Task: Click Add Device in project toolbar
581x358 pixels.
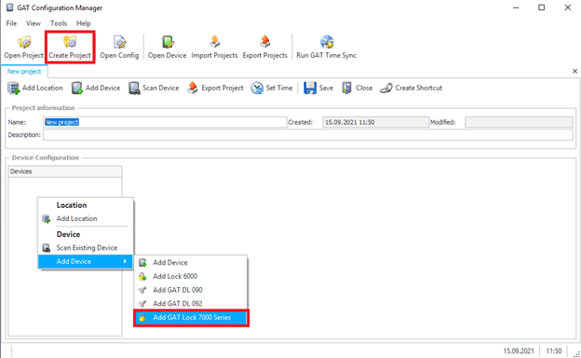Action: (x=96, y=88)
